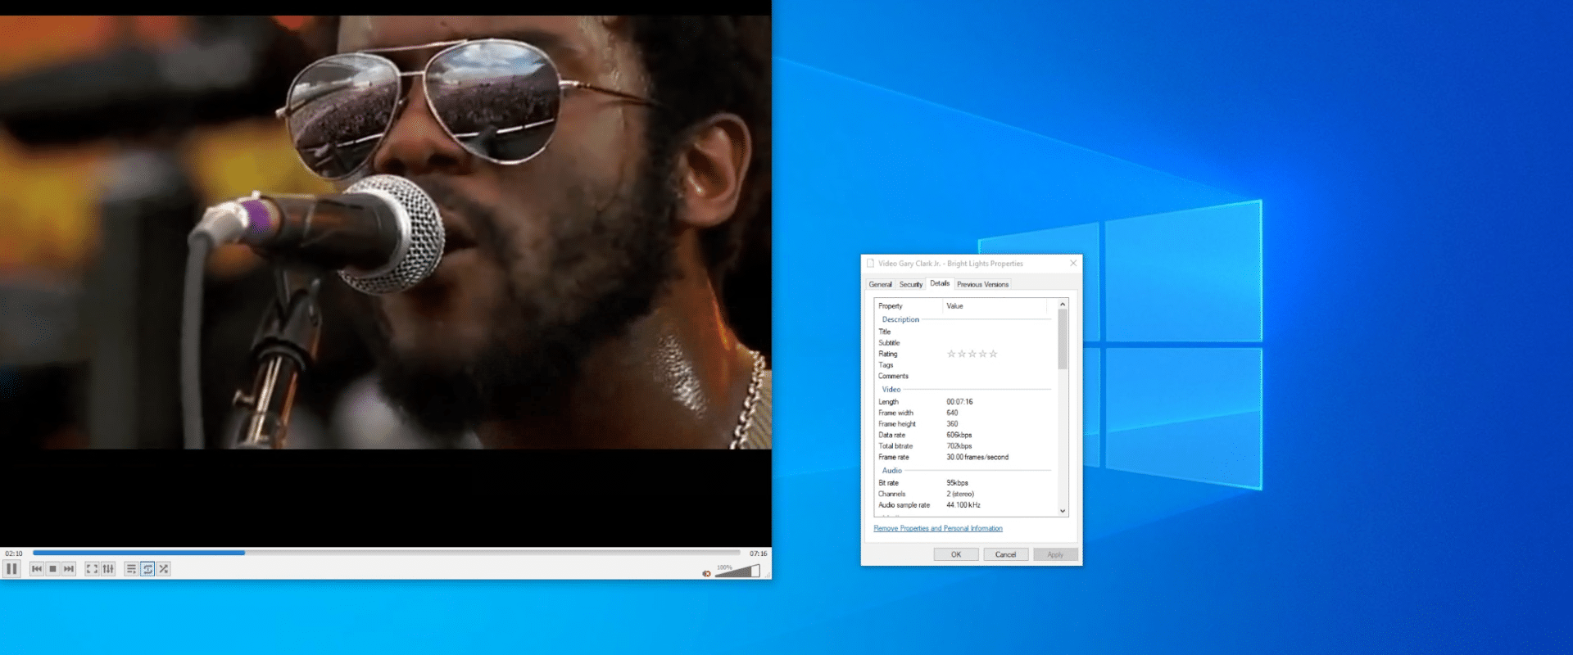Switch to the General tab
This screenshot has height=655, width=1573.
tap(881, 284)
